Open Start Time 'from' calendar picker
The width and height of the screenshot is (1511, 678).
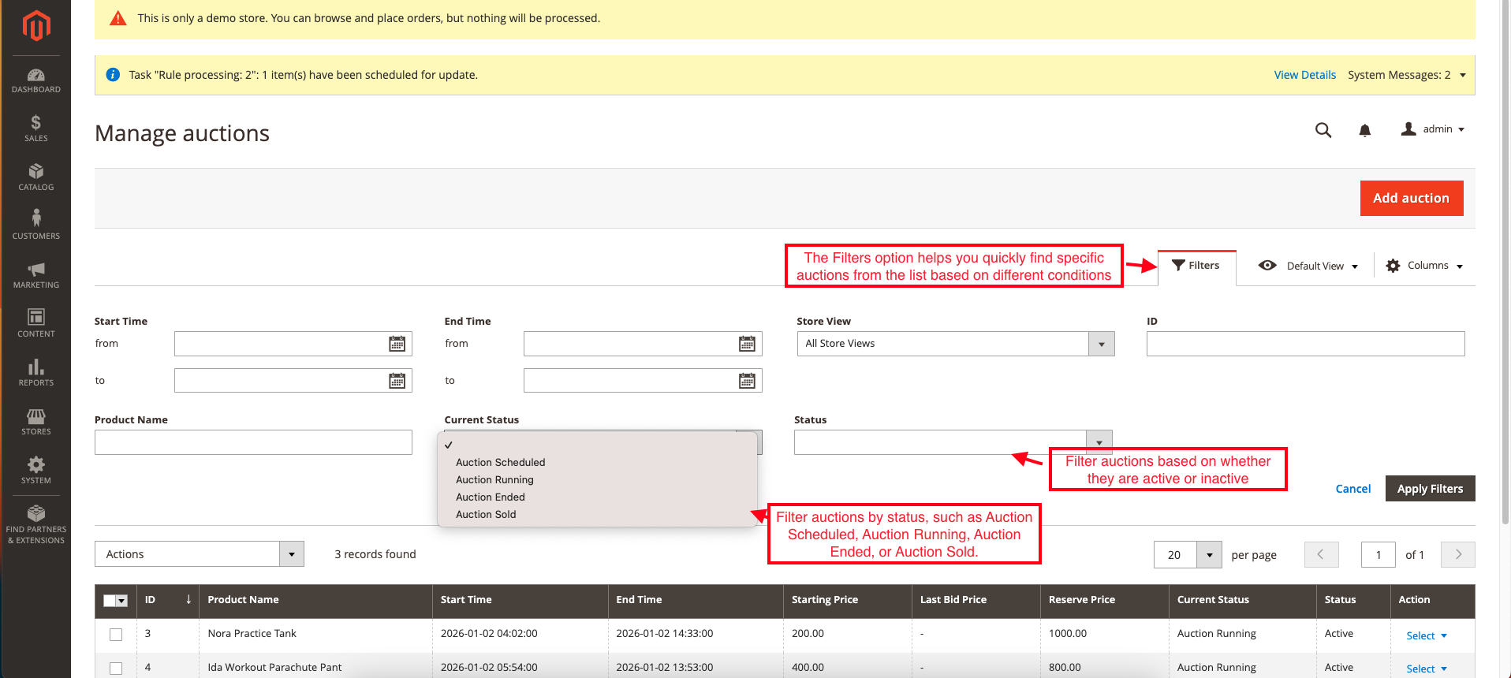(397, 344)
